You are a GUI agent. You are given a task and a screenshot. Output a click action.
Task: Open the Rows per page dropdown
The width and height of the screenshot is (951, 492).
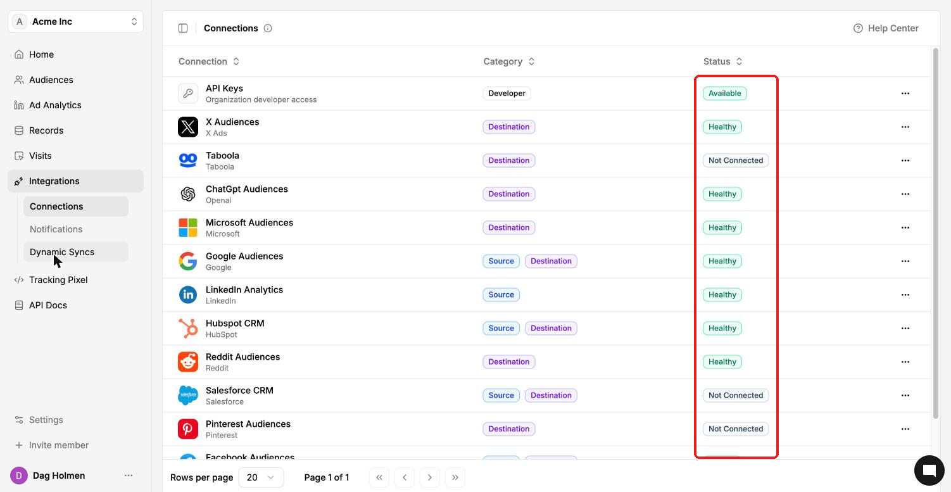[261, 477]
